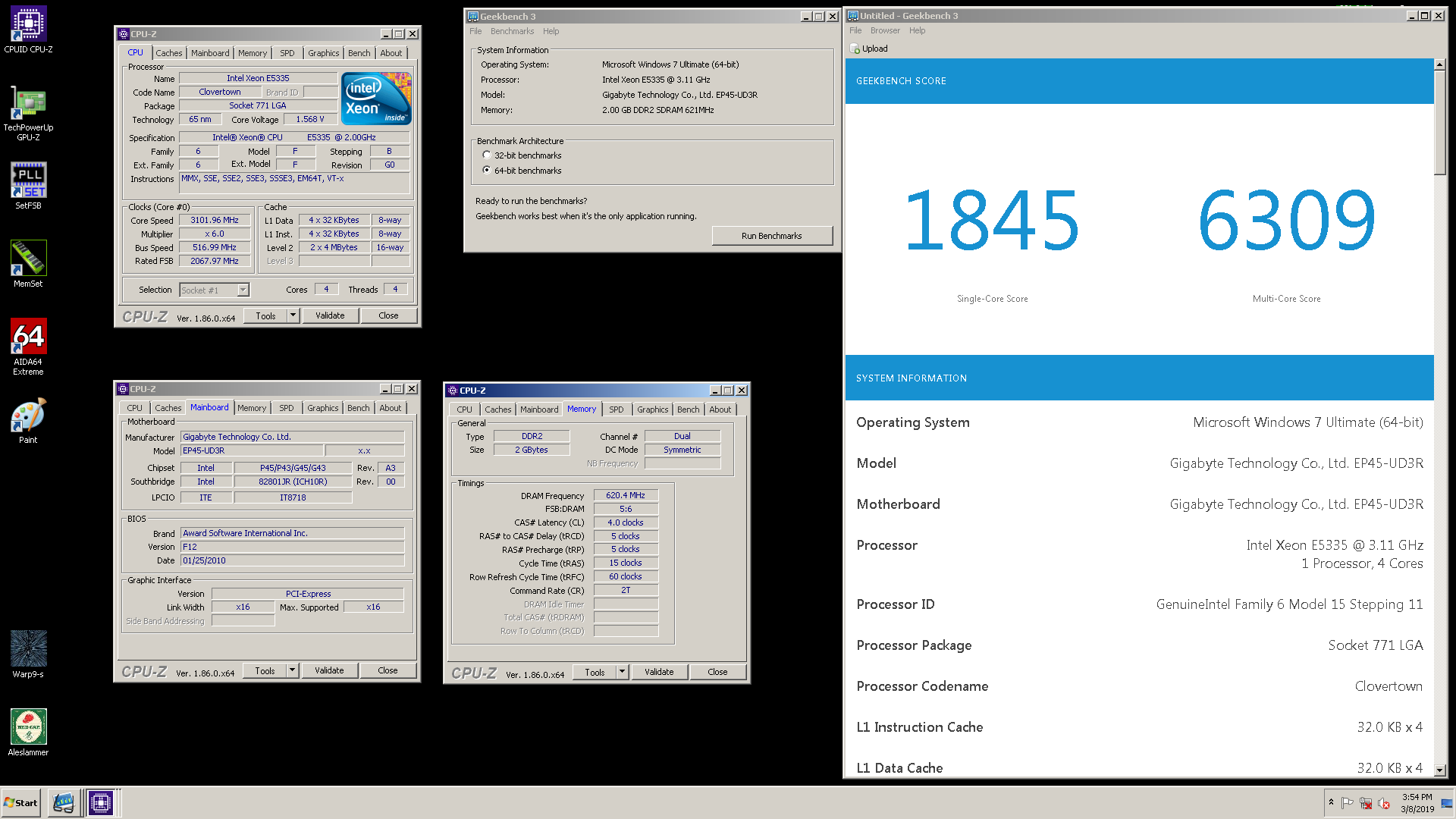
Task: Click the Multi-Core Score 6309
Action: click(x=1287, y=221)
